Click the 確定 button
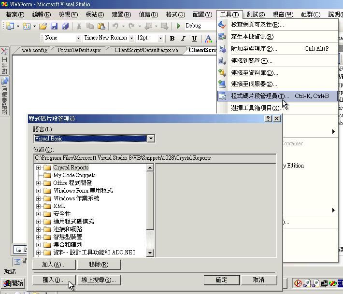 pos(222,280)
